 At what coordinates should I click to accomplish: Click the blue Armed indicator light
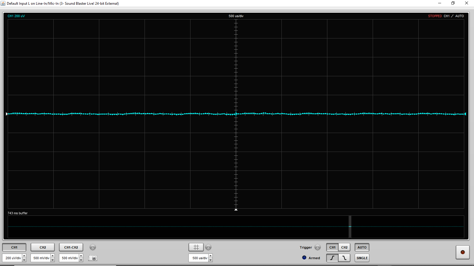pos(304,258)
